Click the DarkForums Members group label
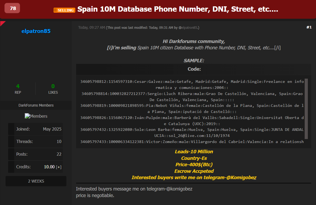The height and width of the screenshot is (205, 316). 36,105
